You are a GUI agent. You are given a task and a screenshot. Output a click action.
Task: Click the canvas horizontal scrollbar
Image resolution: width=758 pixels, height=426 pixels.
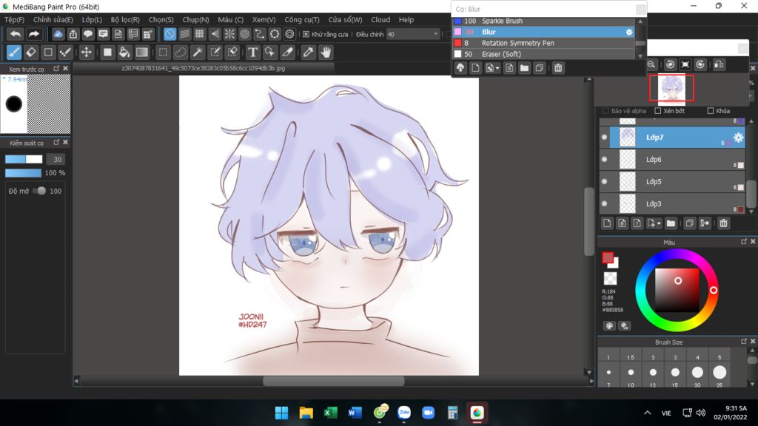pos(334,381)
